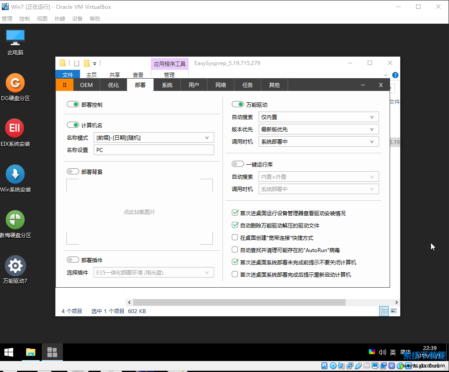Click the 名称设置 input field

[x=154, y=150]
